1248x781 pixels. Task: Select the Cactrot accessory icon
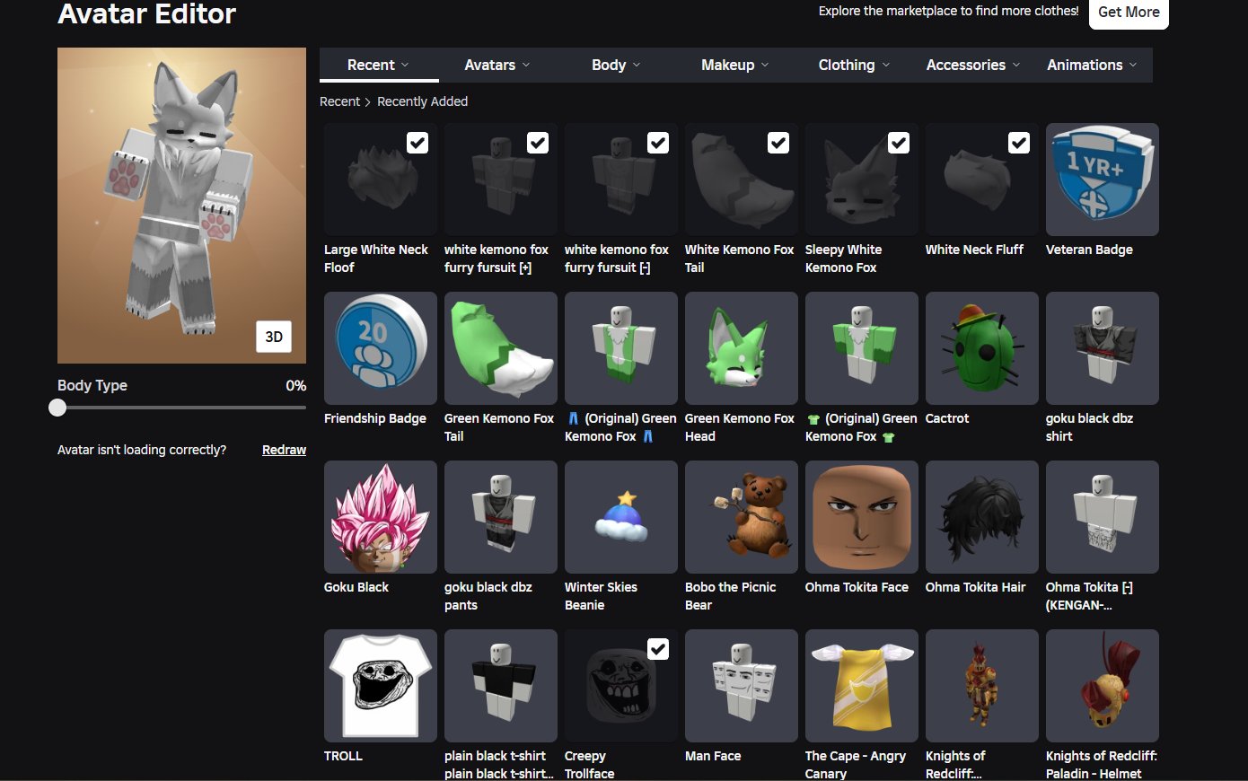click(x=981, y=348)
